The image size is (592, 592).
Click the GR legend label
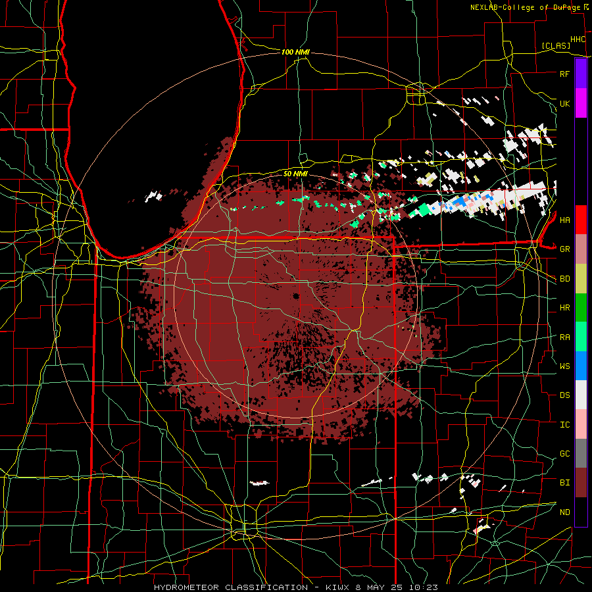tap(564, 249)
